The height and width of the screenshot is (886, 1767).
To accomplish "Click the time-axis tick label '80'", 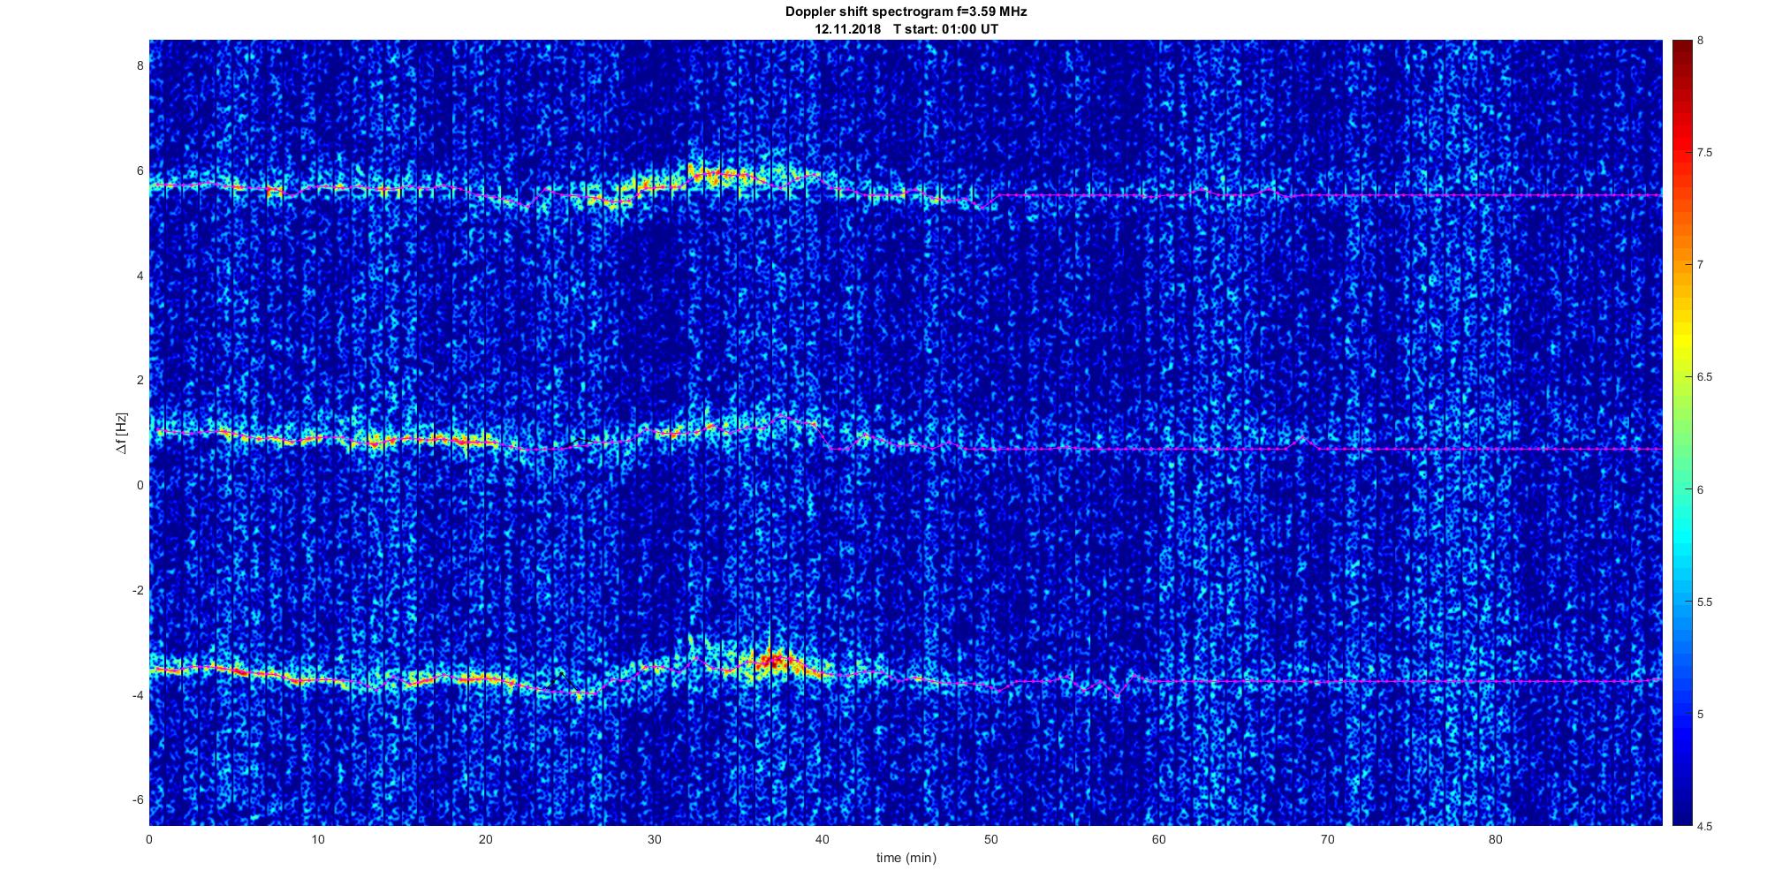I will click(x=1495, y=839).
